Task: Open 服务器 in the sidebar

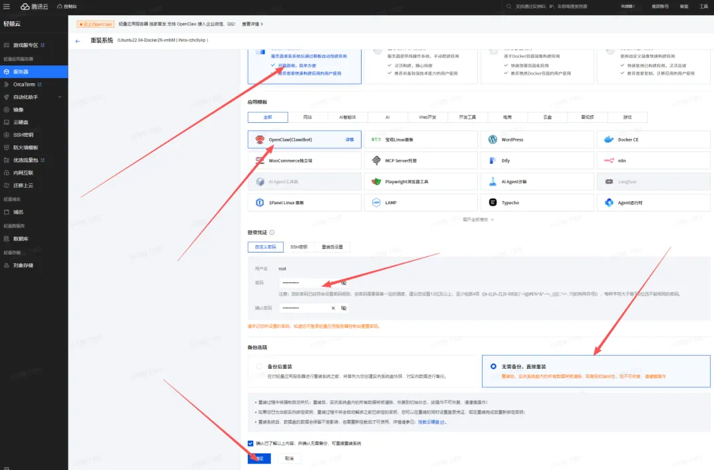Action: point(34,71)
